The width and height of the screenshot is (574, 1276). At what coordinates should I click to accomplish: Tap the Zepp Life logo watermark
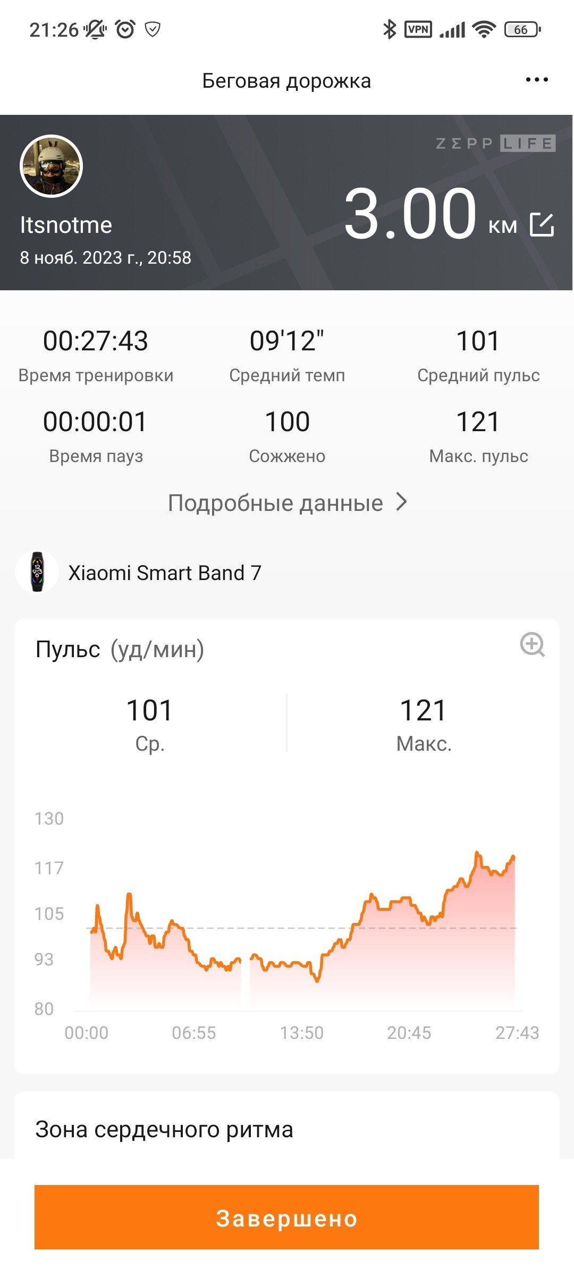click(x=495, y=144)
